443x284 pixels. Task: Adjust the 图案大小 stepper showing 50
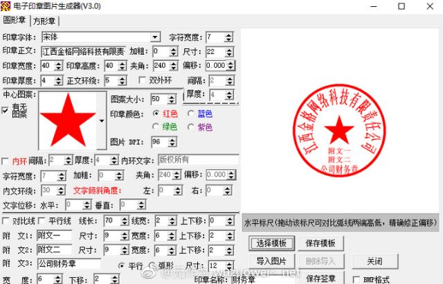[172, 100]
